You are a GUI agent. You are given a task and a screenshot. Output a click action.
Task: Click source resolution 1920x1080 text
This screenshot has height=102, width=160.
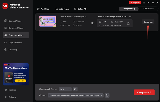(x=80, y=22)
